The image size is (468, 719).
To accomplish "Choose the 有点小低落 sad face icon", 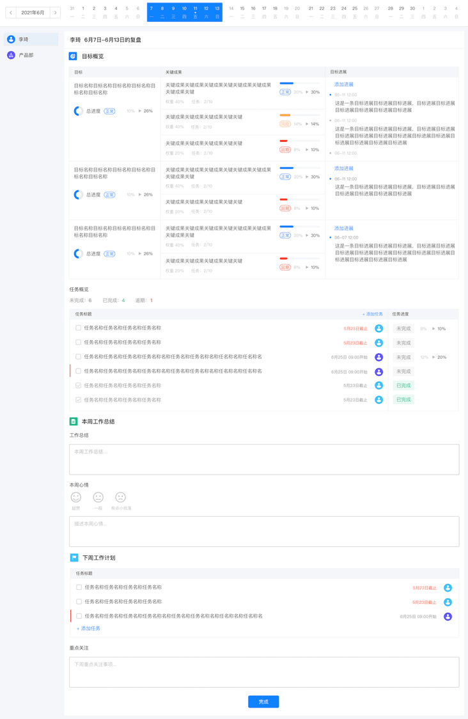I will [120, 497].
